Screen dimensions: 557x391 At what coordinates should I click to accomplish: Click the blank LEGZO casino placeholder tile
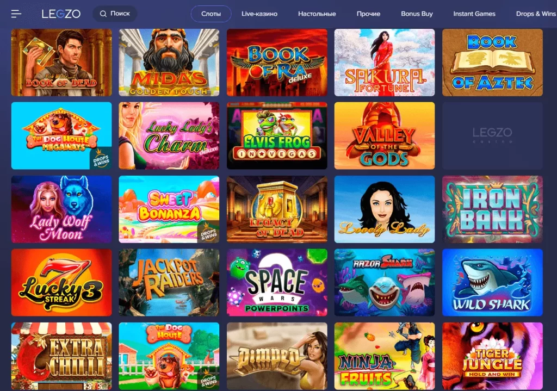pos(492,135)
